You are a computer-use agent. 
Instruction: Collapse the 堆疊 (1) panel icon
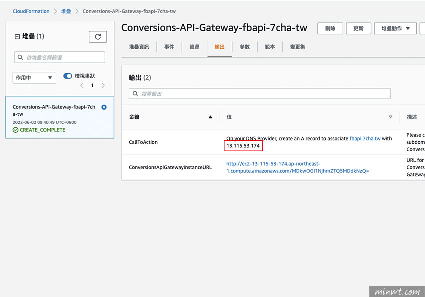click(x=17, y=37)
